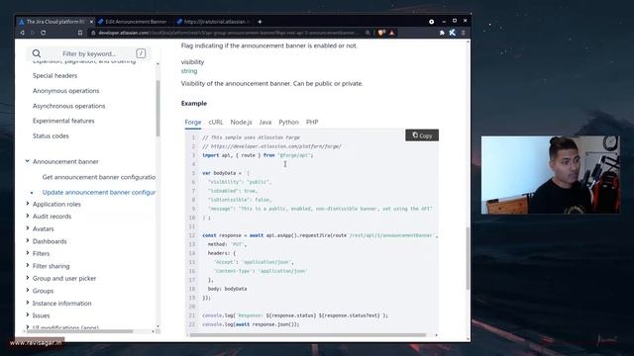Click the webcam video overlay
The width and height of the screenshot is (634, 356).
[551, 175]
